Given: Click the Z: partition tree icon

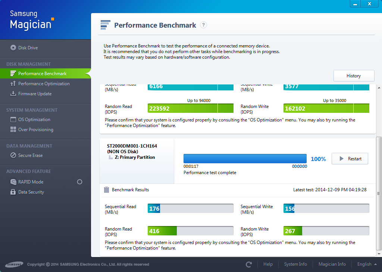Looking at the screenshot, I should [110, 157].
